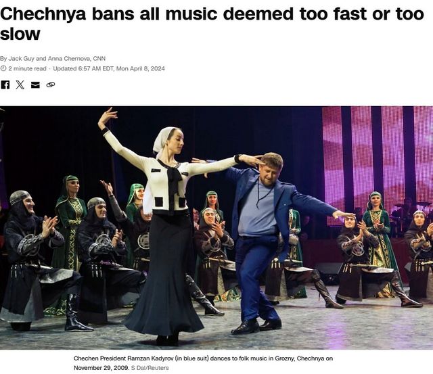
Task: Click the clock icon beside 2 minute read
Action: click(x=3, y=68)
